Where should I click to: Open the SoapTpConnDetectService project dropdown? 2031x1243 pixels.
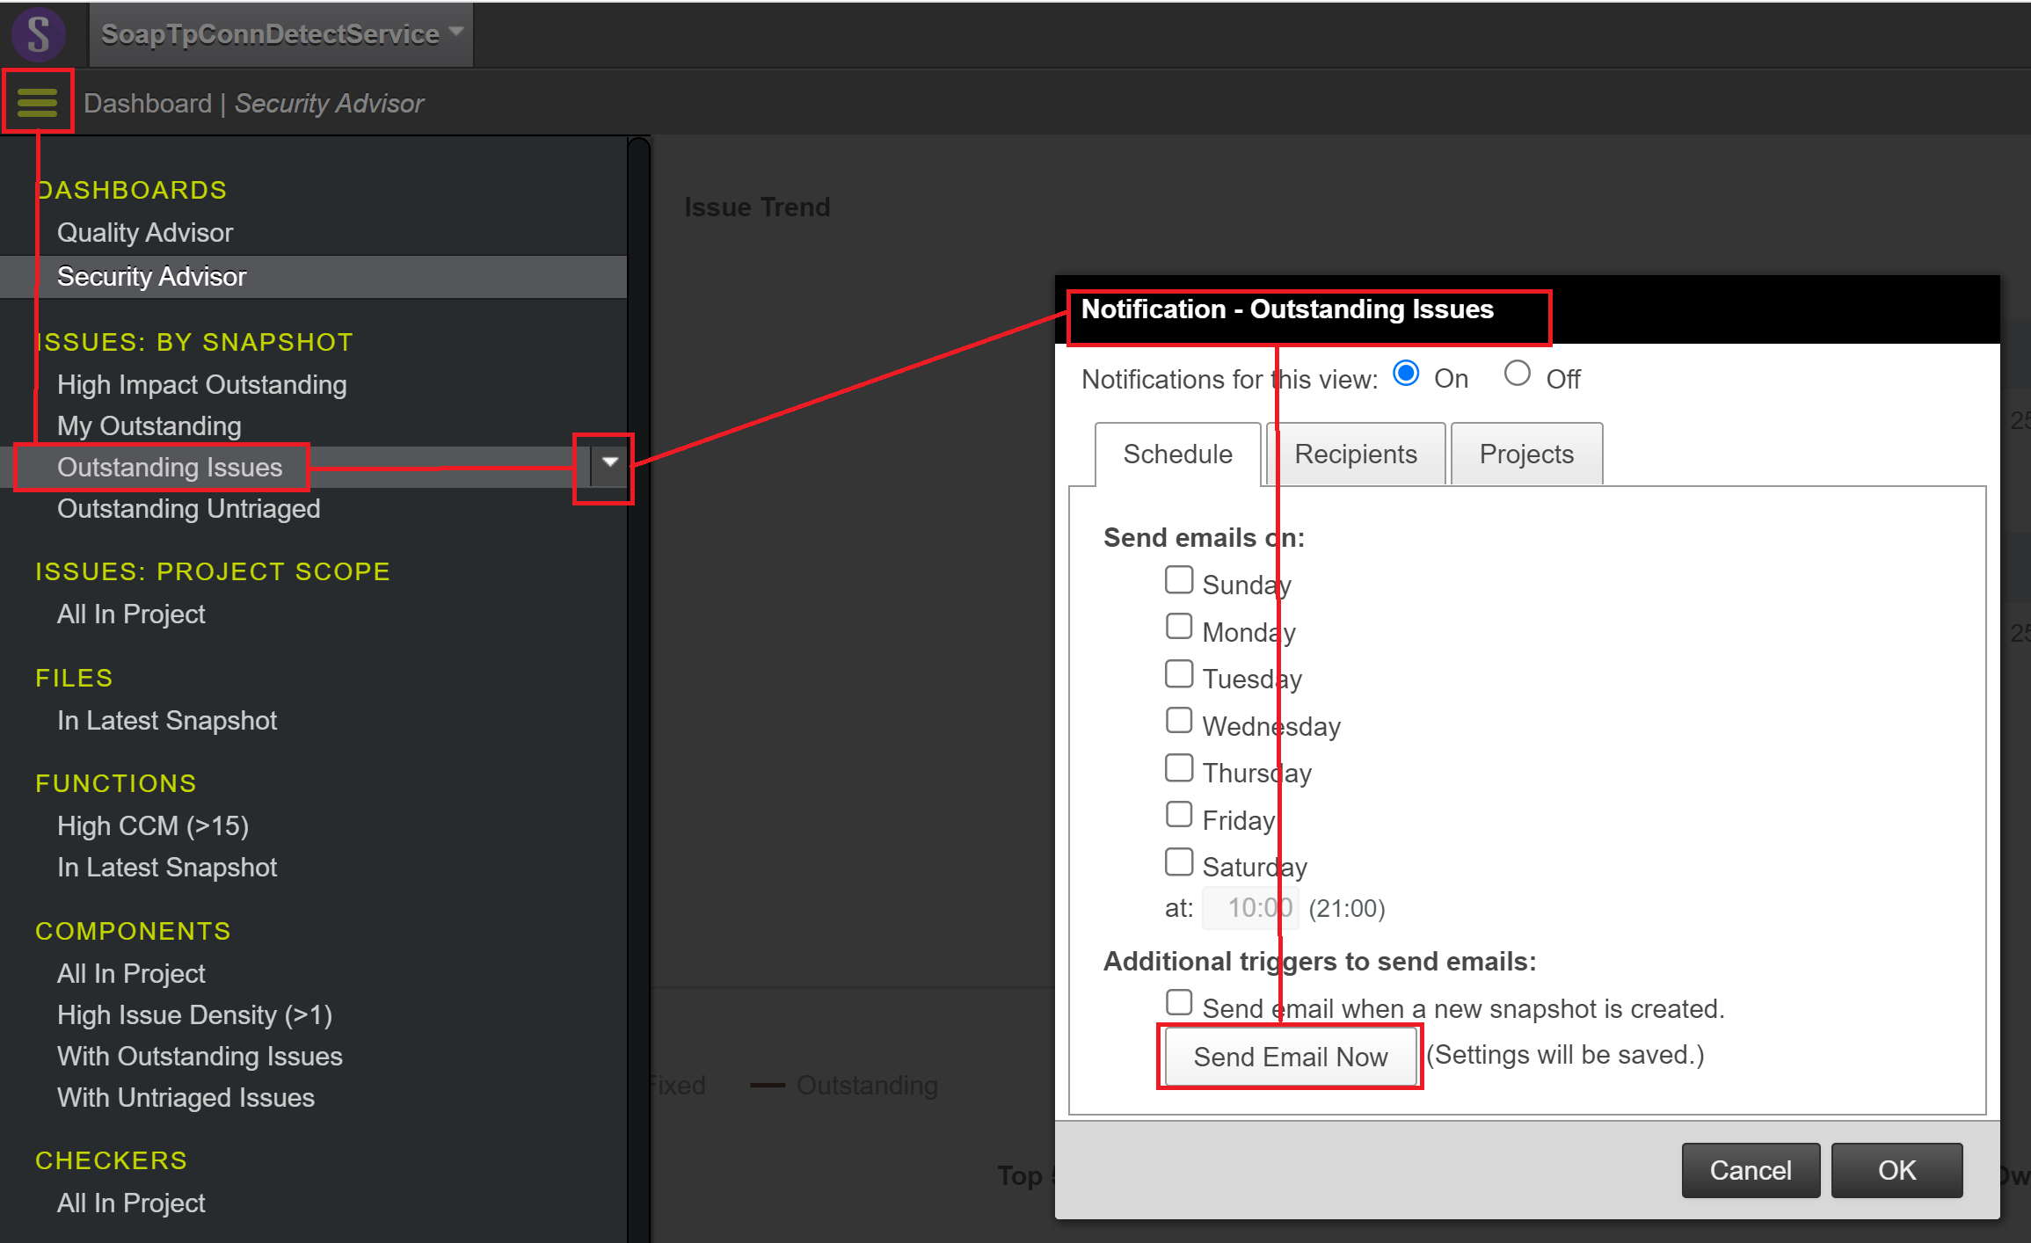pyautogui.click(x=281, y=34)
